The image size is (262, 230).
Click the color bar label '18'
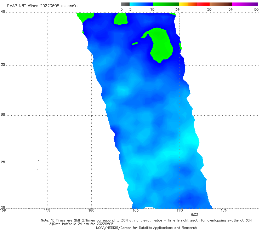click(152, 10)
